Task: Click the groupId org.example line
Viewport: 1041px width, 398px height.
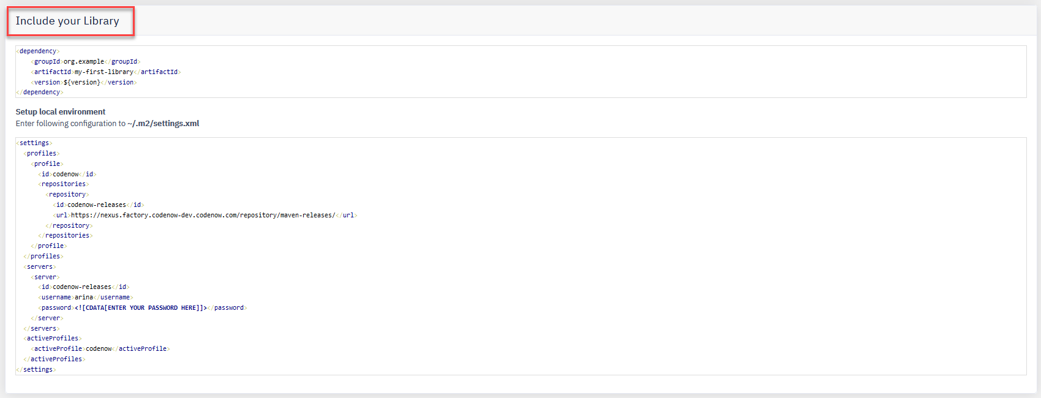Action: 86,62
